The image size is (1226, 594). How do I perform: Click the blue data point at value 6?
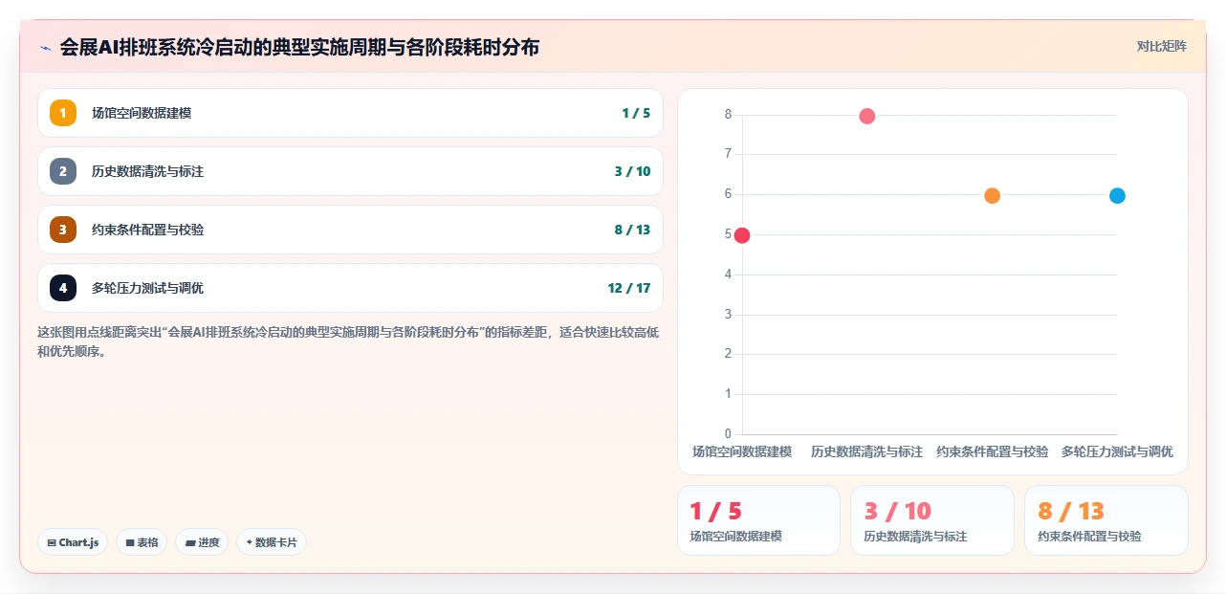1117,195
